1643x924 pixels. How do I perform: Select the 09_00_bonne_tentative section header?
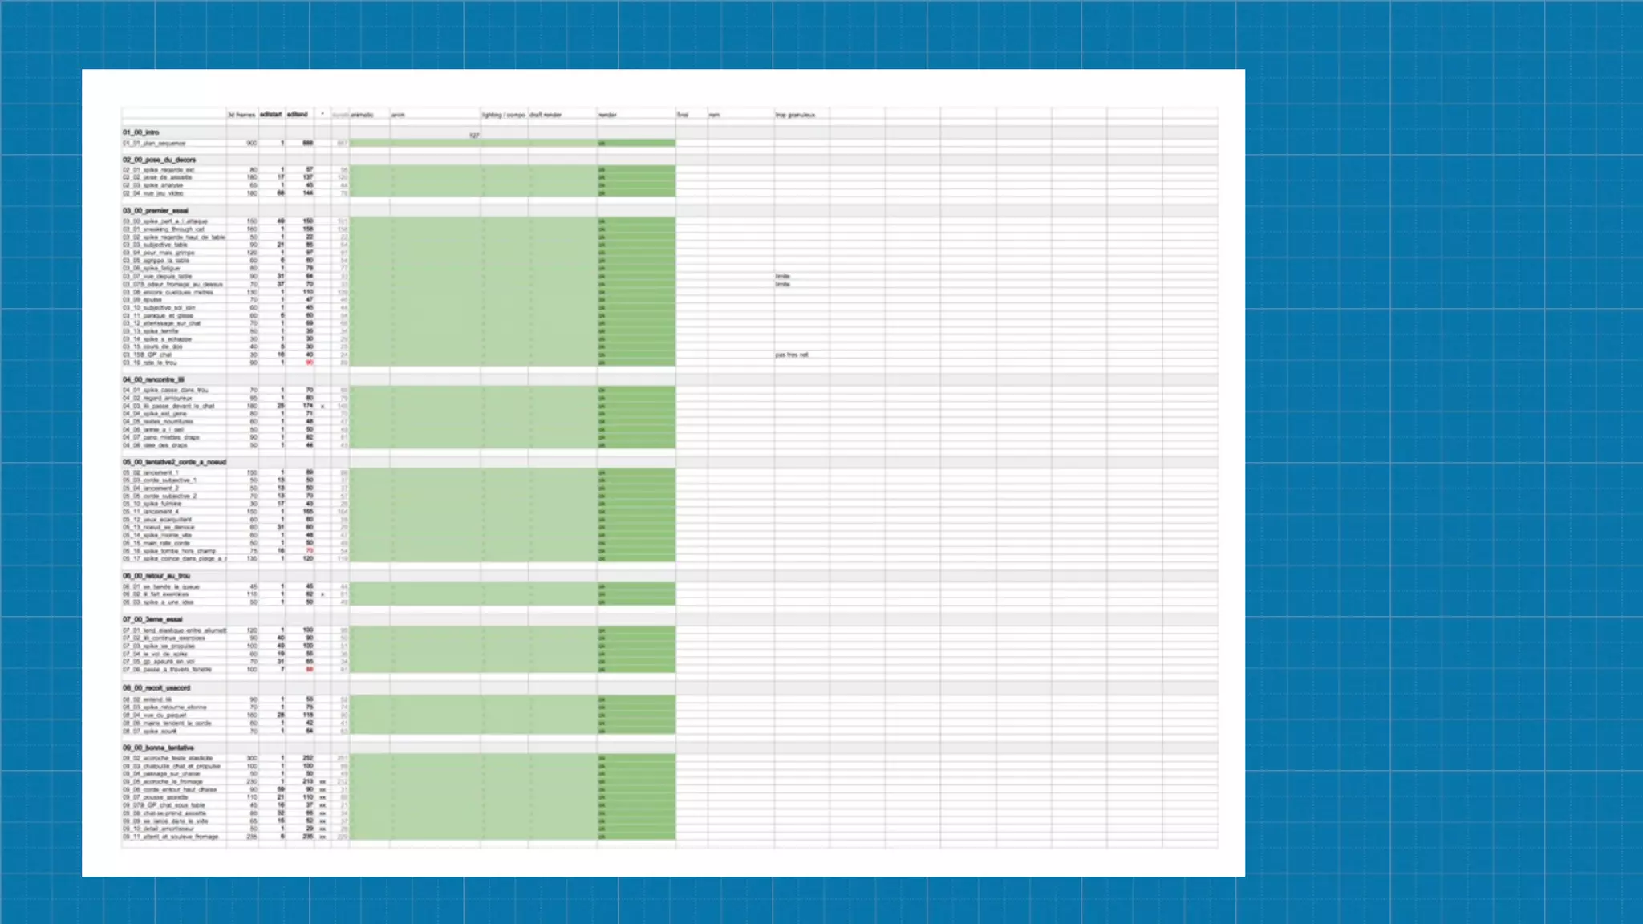158,748
